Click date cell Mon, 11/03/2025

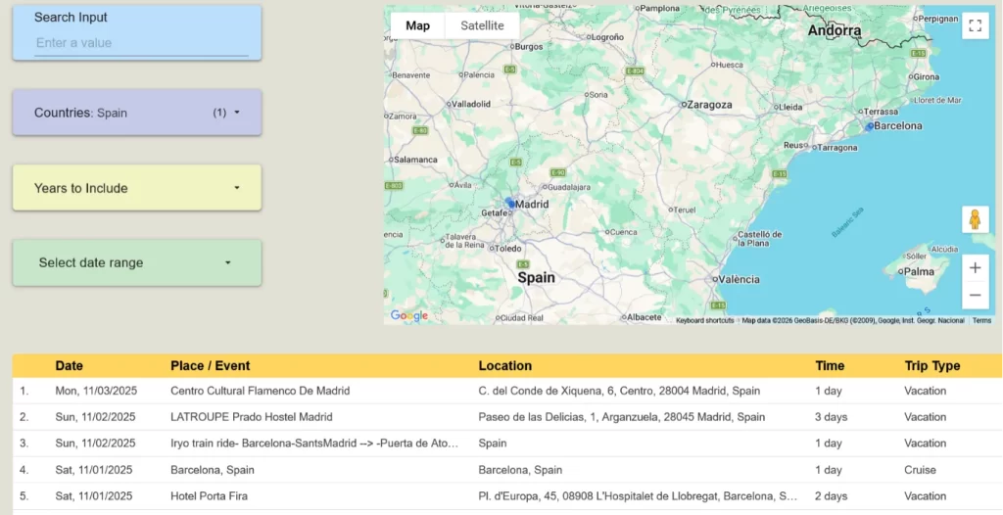coord(96,391)
